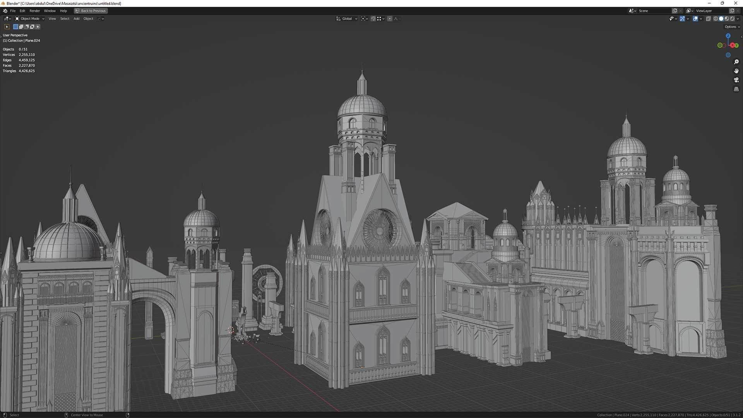Open the snapping options dropdown
The image size is (743, 418).
pos(381,19)
